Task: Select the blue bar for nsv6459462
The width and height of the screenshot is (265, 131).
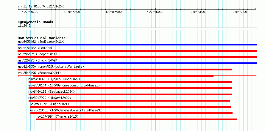Action: [x=137, y=45]
